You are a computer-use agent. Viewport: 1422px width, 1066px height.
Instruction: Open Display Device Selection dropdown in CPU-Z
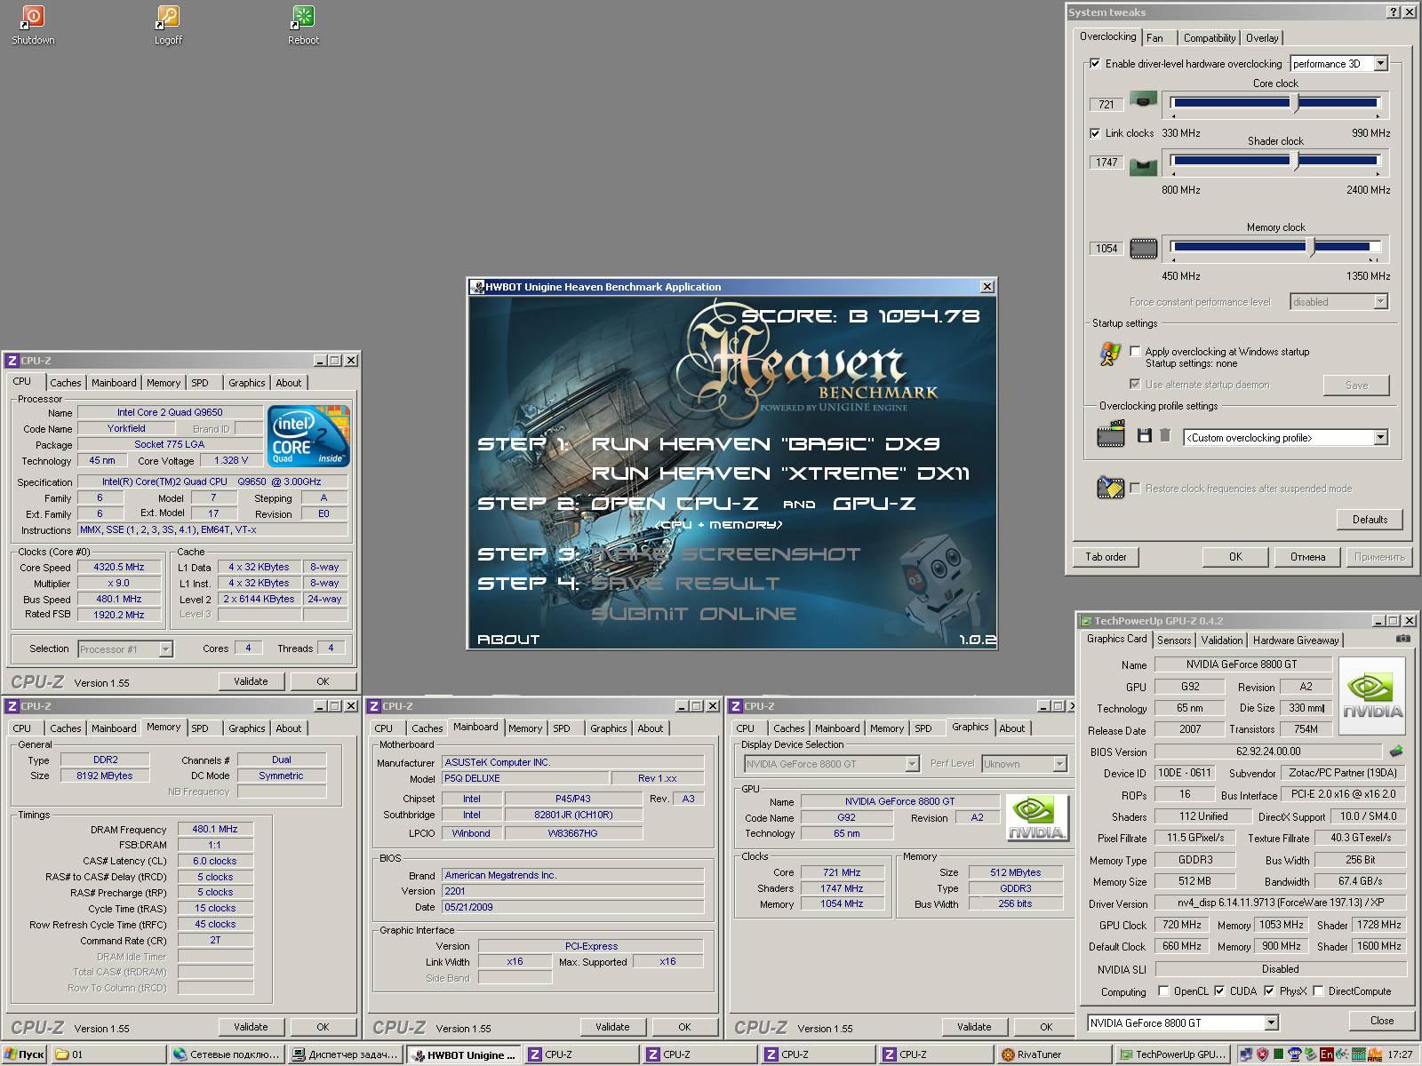coord(832,764)
